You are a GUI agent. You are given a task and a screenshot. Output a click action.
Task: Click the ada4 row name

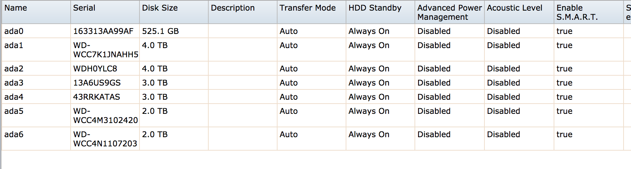tap(14, 97)
